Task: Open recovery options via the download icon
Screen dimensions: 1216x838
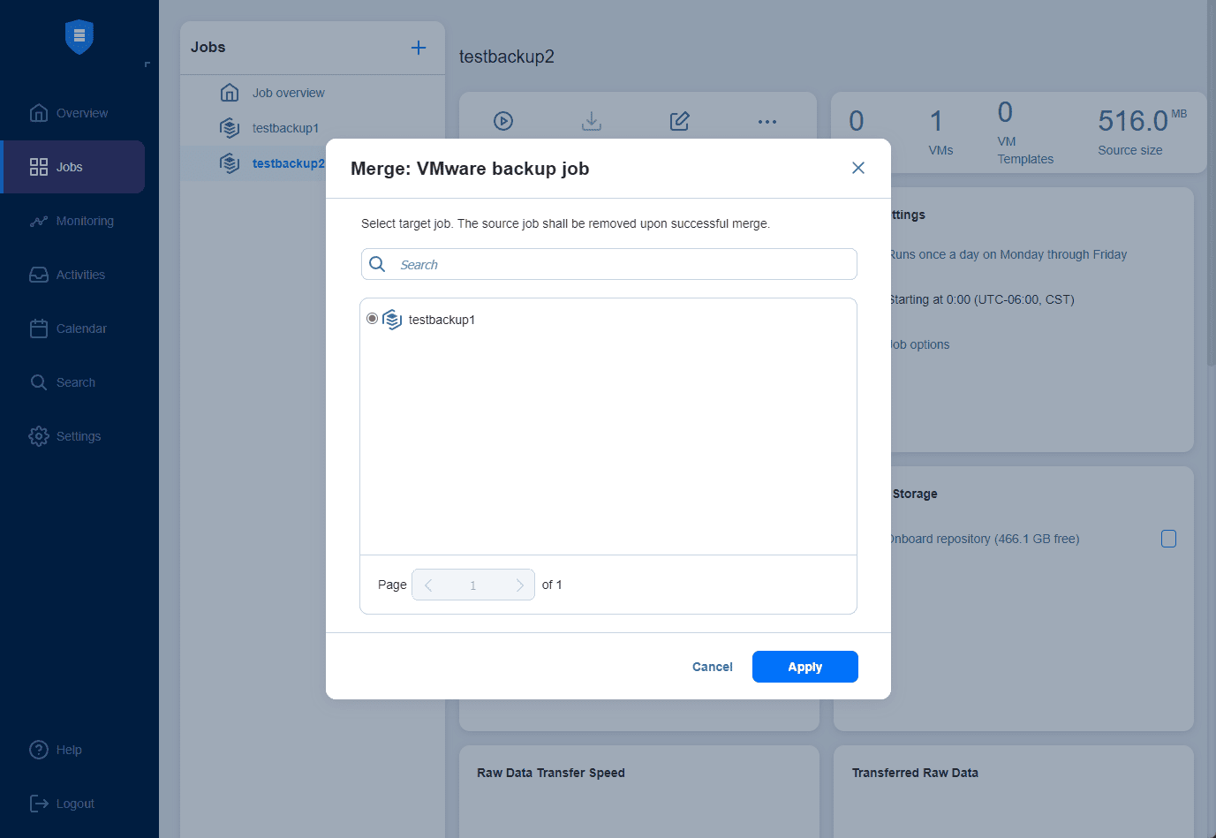Action: click(591, 121)
